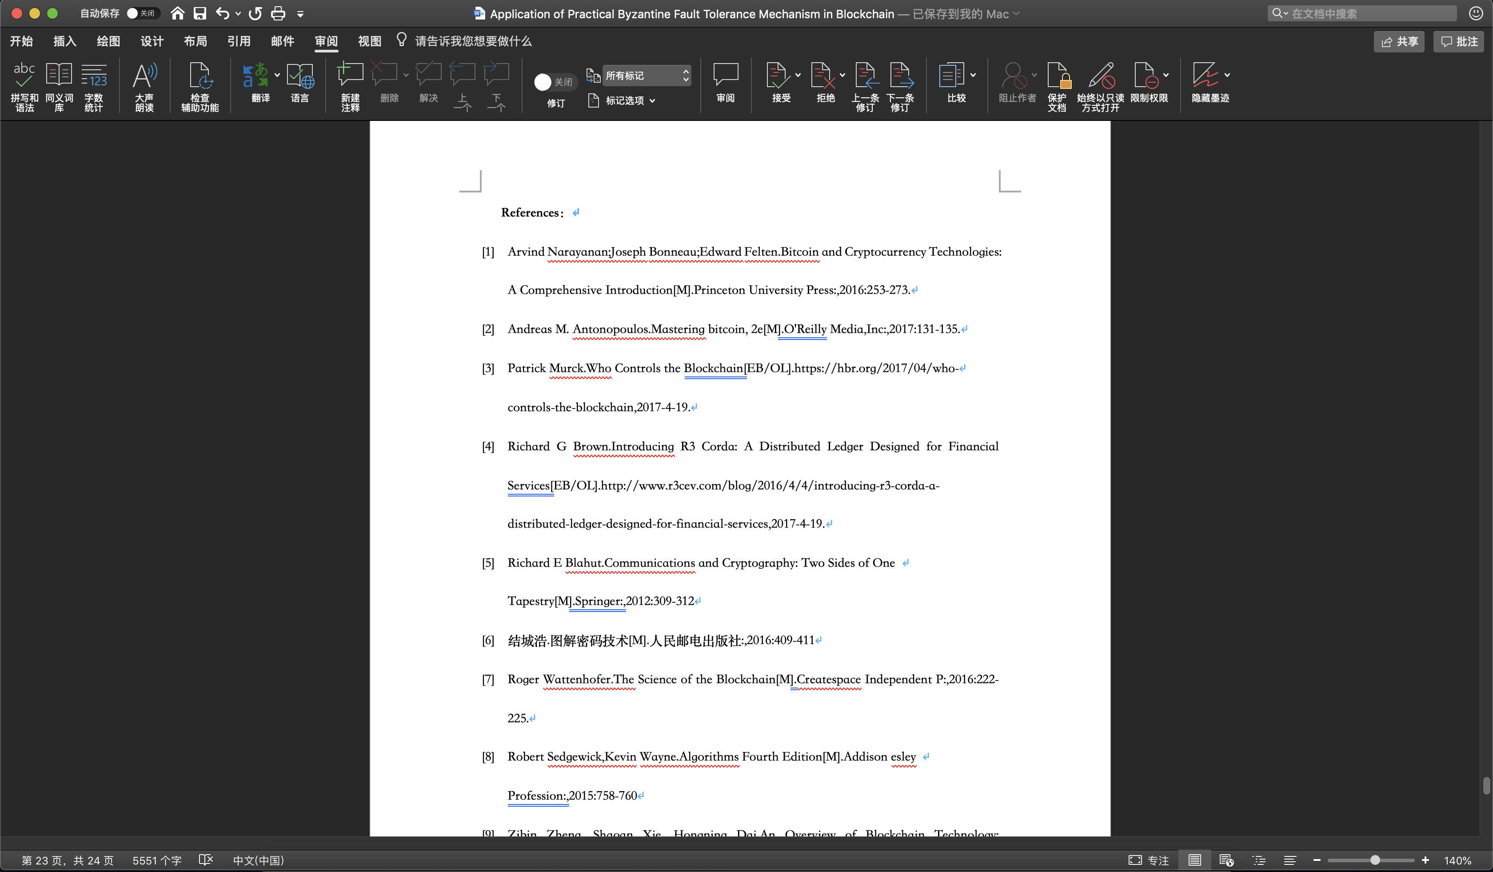Open the All Markup display dropdown
Screen dimensions: 1493x872
646,75
